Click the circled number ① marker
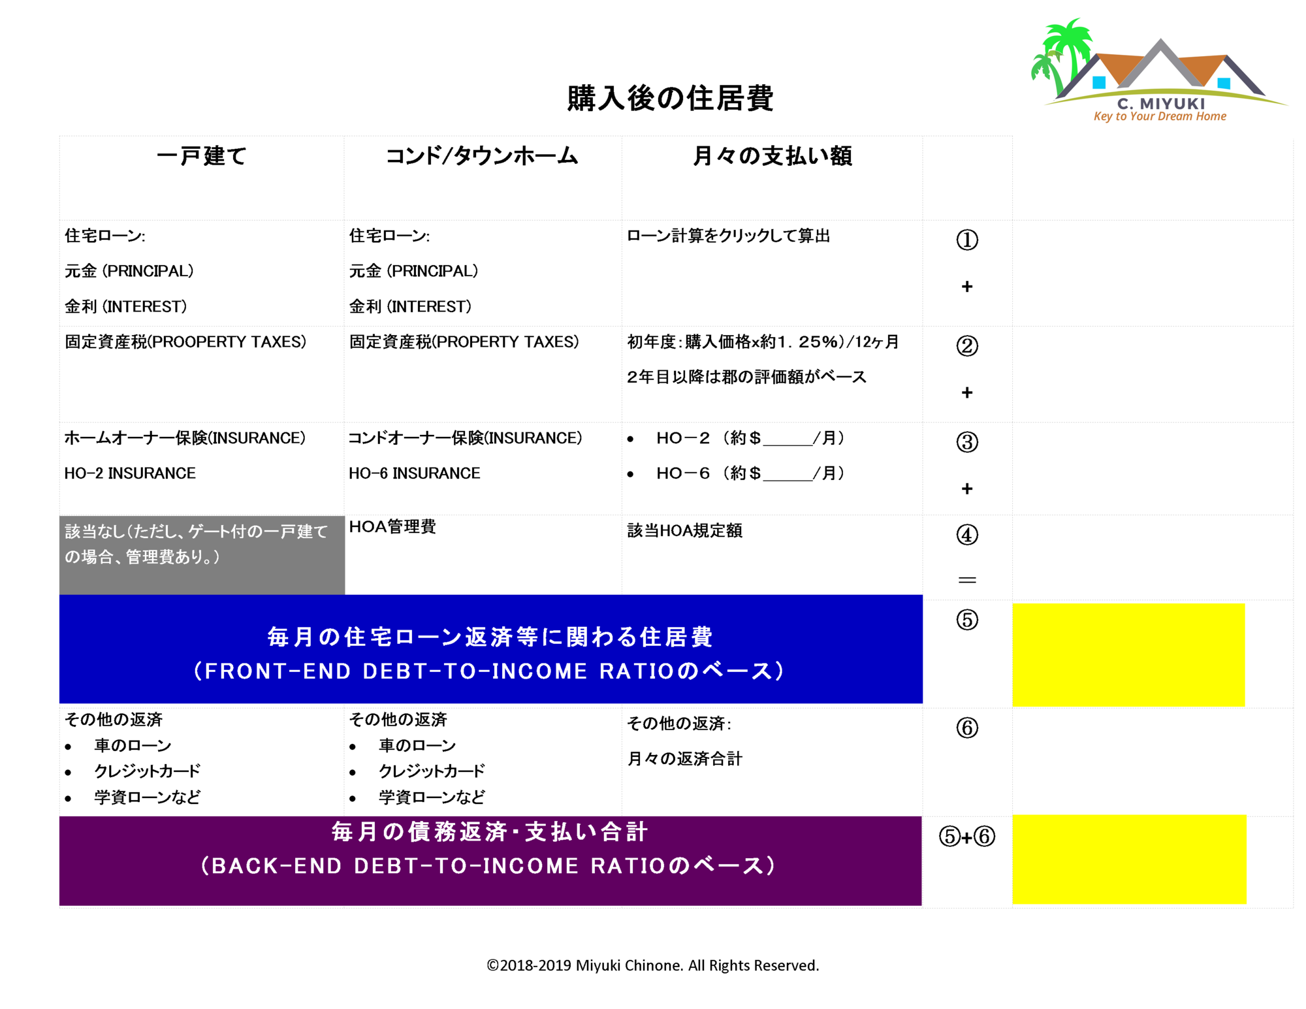1306x1009 pixels. [x=967, y=240]
